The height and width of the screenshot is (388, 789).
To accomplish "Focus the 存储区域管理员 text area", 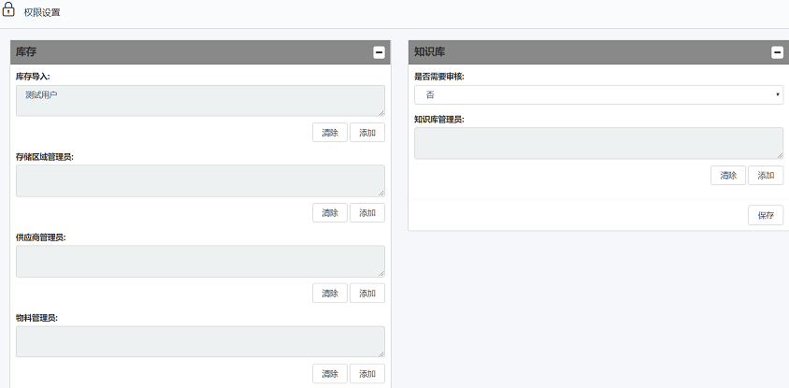I will (x=200, y=181).
